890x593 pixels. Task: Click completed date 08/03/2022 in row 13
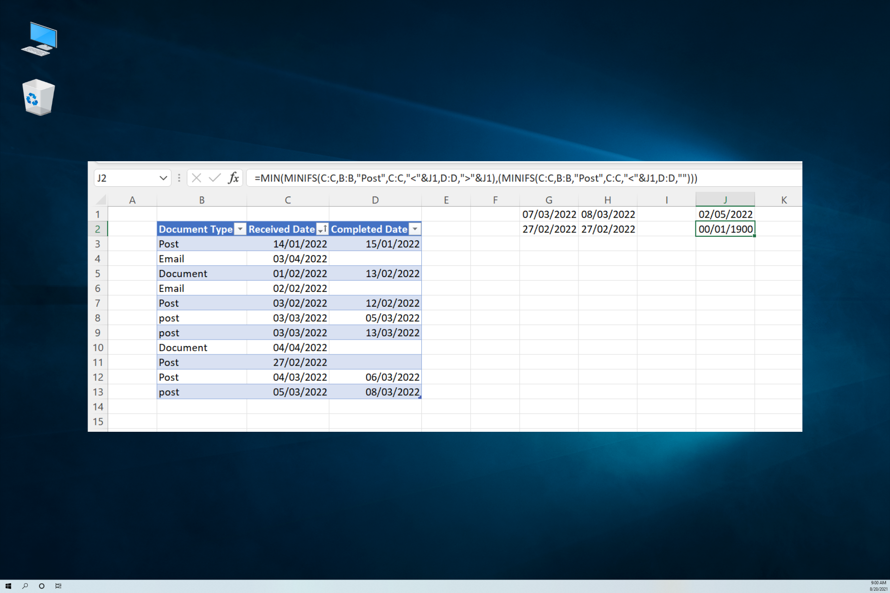click(x=375, y=392)
